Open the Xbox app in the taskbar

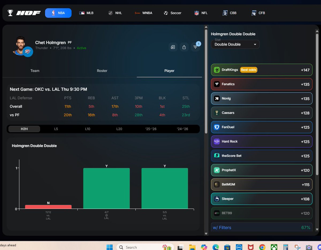[274, 247]
